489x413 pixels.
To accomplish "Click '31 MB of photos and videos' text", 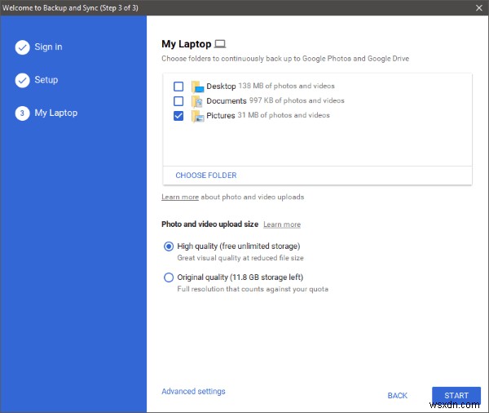I will pyautogui.click(x=284, y=115).
